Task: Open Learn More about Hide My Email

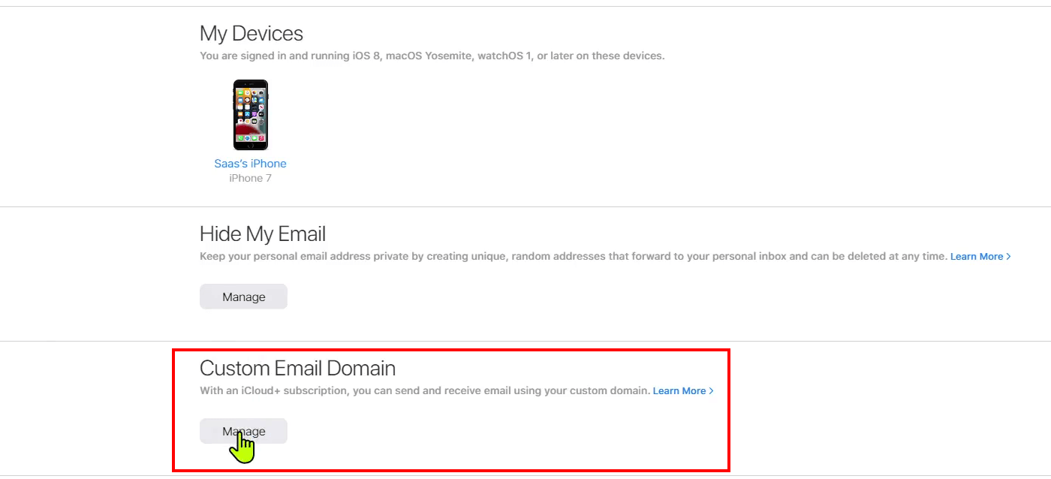Action: (x=976, y=256)
